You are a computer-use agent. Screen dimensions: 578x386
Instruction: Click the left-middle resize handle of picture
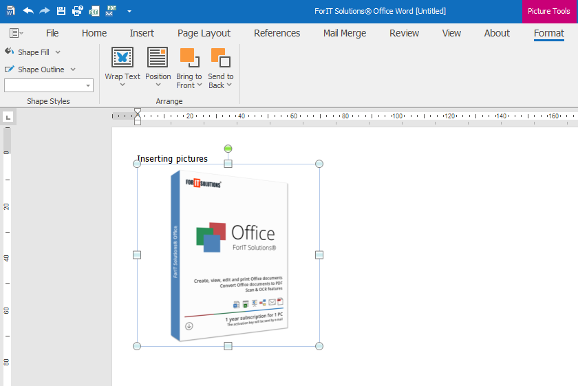coord(137,255)
